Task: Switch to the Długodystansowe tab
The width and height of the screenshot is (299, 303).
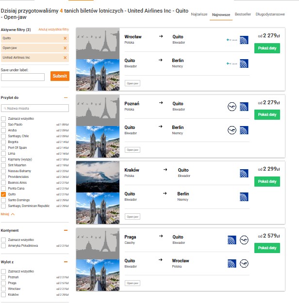Action: pyautogui.click(x=270, y=14)
